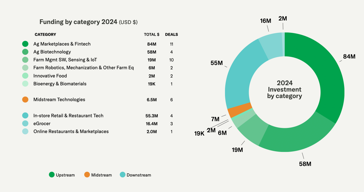
Task: Click the 16M eGrocer donut segment
Action: pos(271,44)
